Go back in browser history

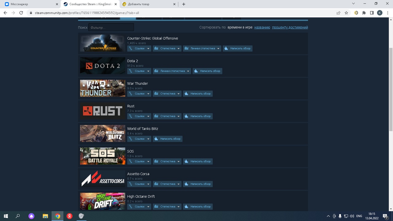pos(5,13)
